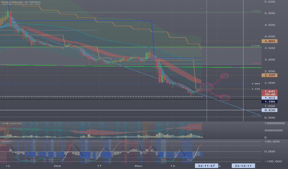Click 4.000 on the price axis
Viewport: 288px width, 169px height.
(270, 36)
